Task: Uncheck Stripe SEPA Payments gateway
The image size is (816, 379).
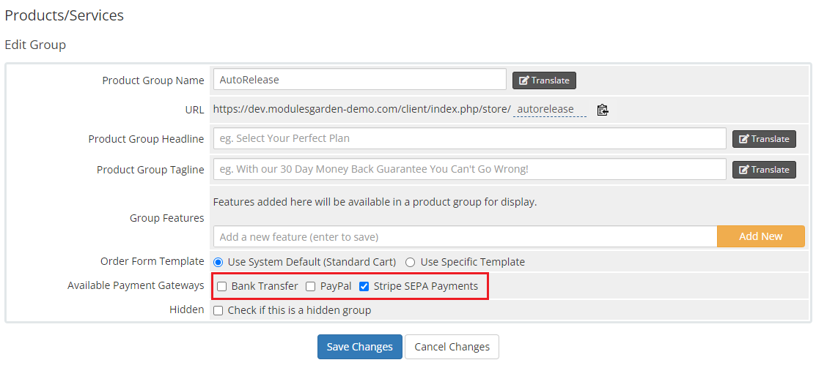Action: click(364, 286)
